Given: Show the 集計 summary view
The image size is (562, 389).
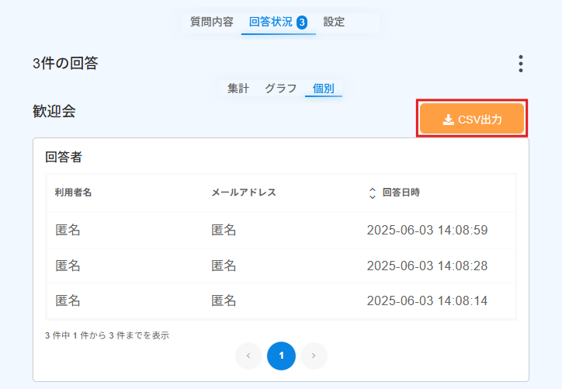Looking at the screenshot, I should point(238,89).
